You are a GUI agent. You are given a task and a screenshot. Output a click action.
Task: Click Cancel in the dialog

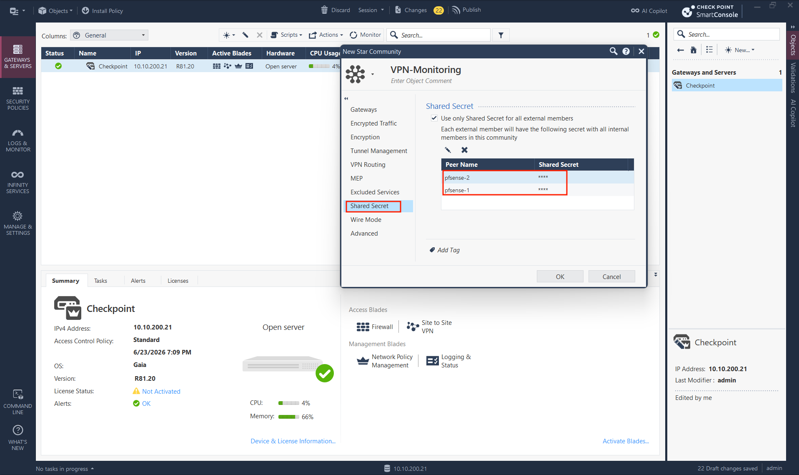[611, 276]
